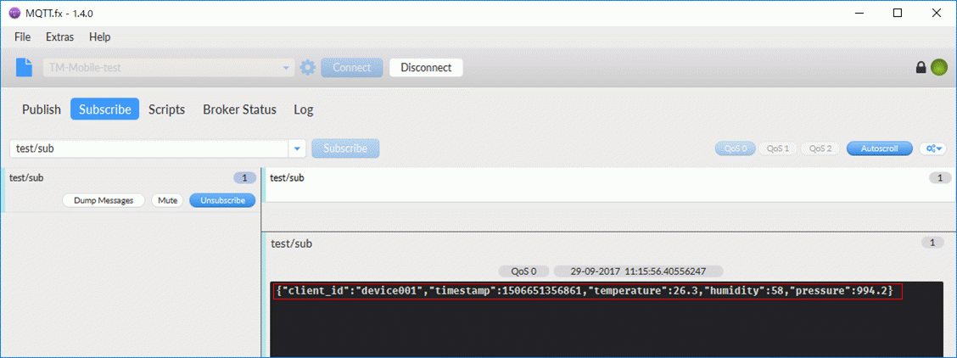Image resolution: width=957 pixels, height=358 pixels.
Task: Click the green connection status indicator
Action: [938, 67]
